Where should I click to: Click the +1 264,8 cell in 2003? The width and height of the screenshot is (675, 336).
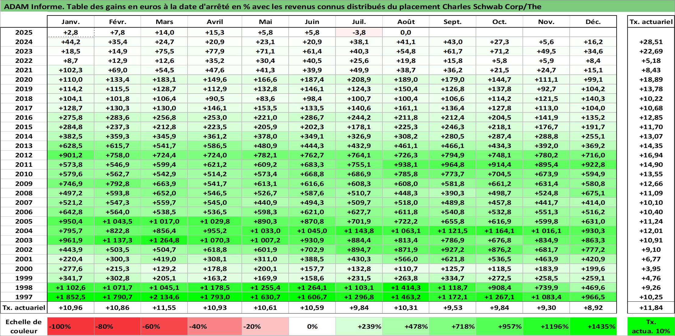[x=164, y=240]
